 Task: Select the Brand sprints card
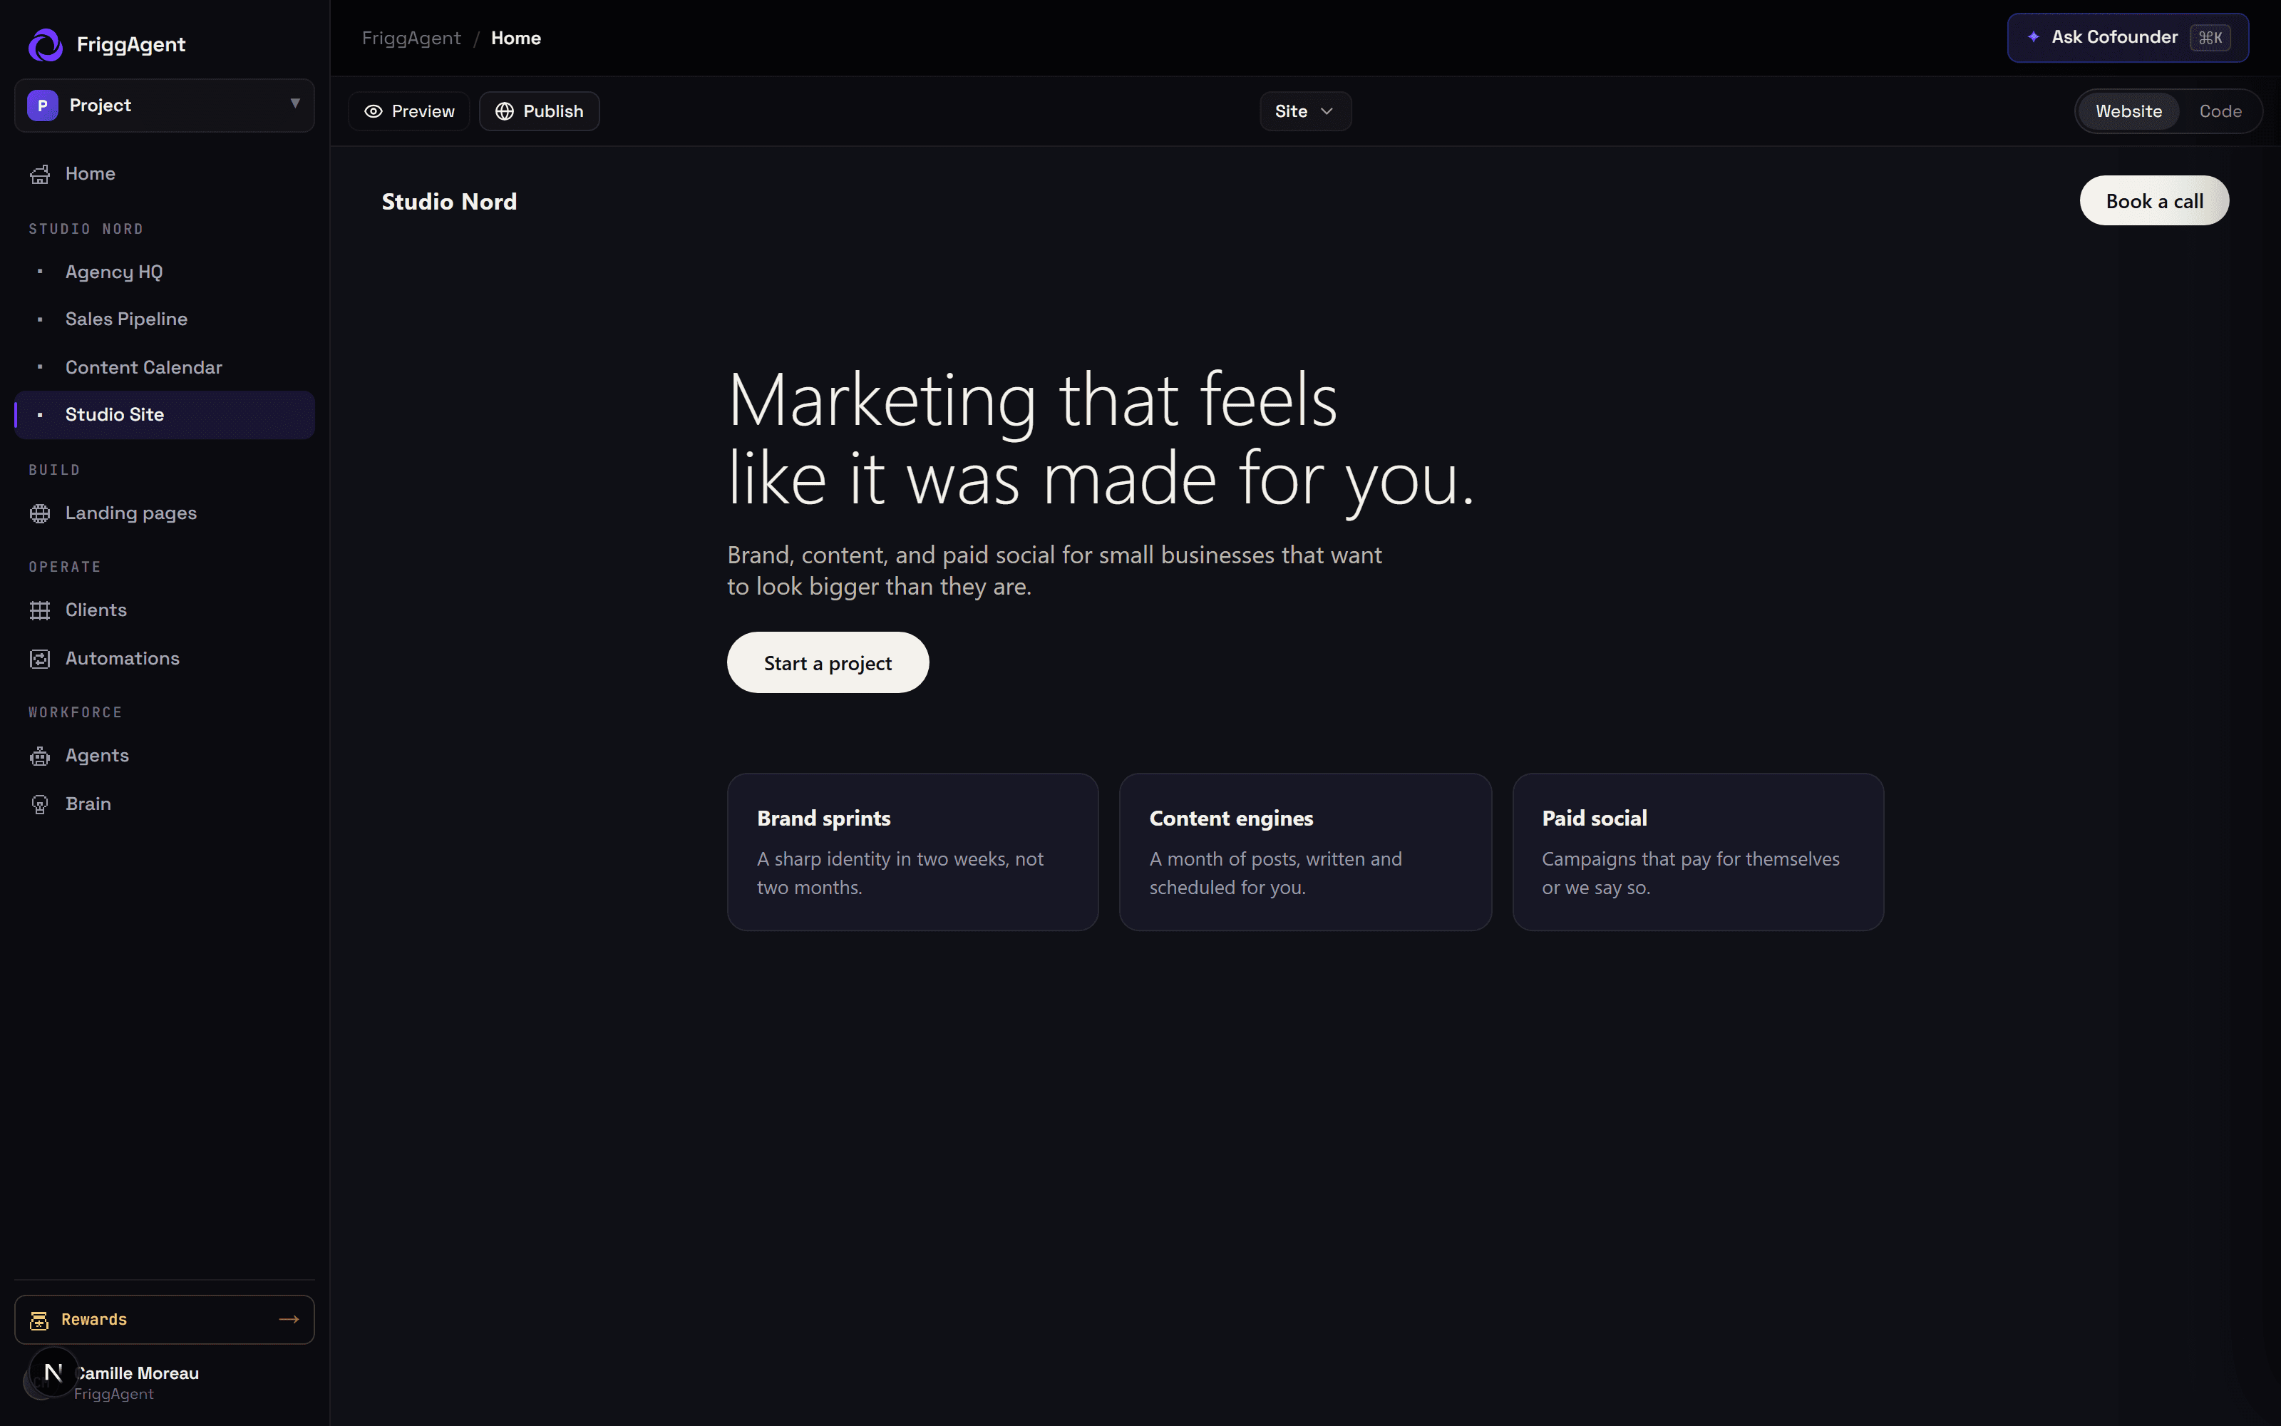(x=912, y=853)
